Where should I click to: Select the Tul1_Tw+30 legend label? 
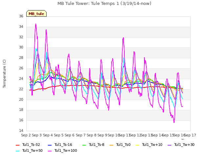pos(184,145)
